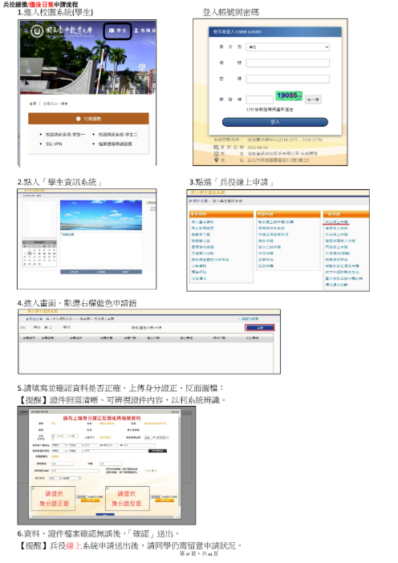Click the 學生 icon in the university header
This screenshot has height=563, width=398.
coord(112,31)
